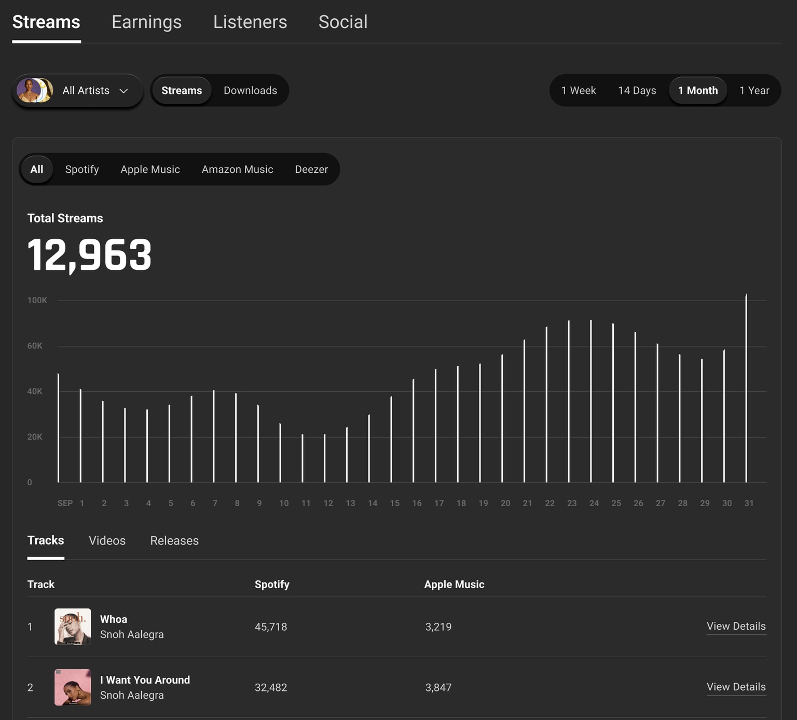
Task: Go to the Social tab
Action: (342, 22)
